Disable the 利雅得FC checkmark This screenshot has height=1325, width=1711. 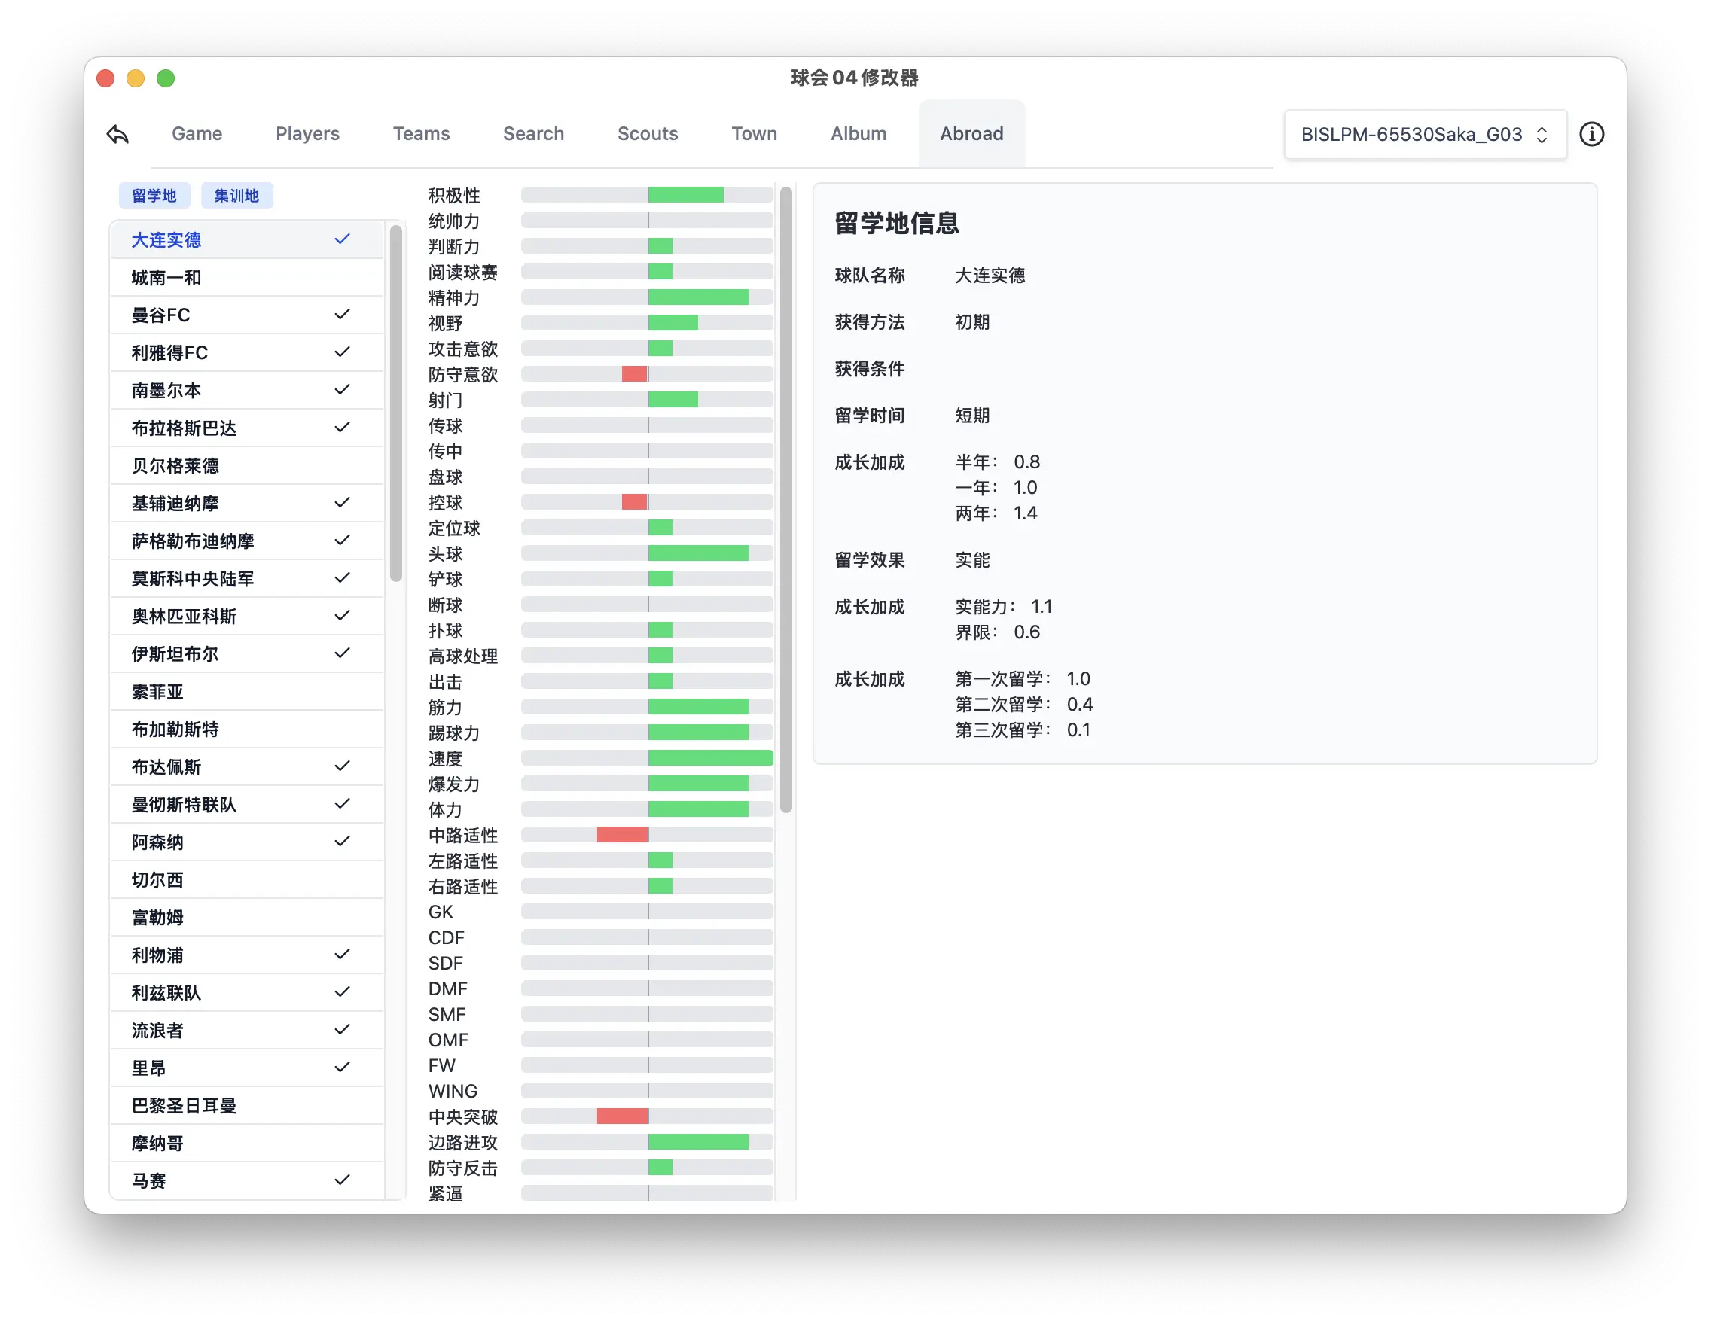(343, 352)
